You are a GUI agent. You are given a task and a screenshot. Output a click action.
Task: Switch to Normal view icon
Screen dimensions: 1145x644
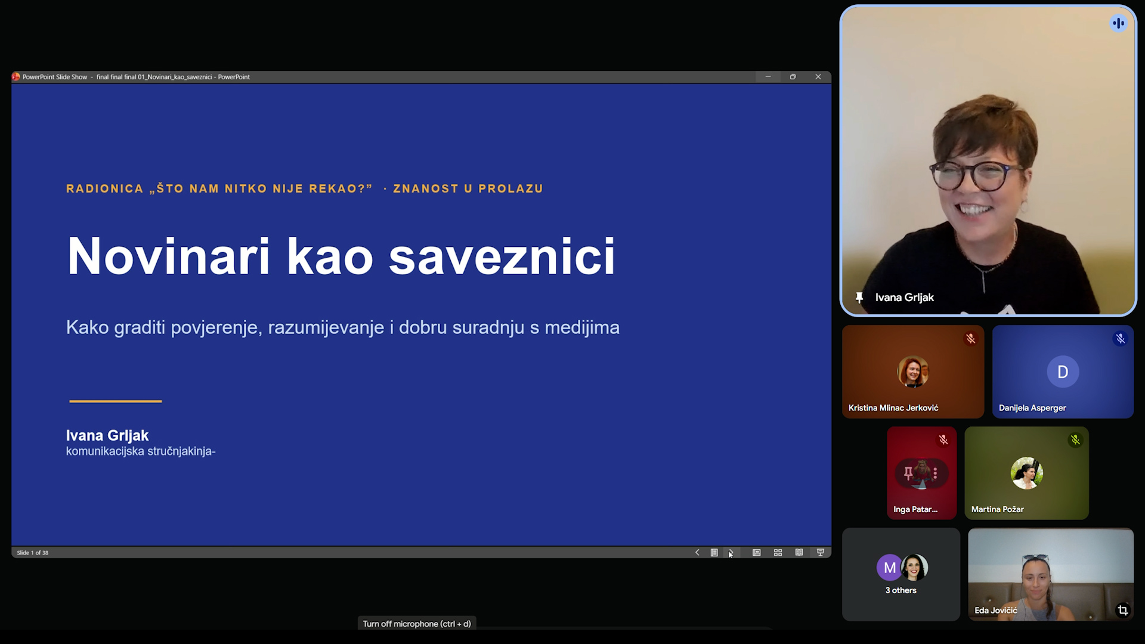pyautogui.click(x=756, y=553)
